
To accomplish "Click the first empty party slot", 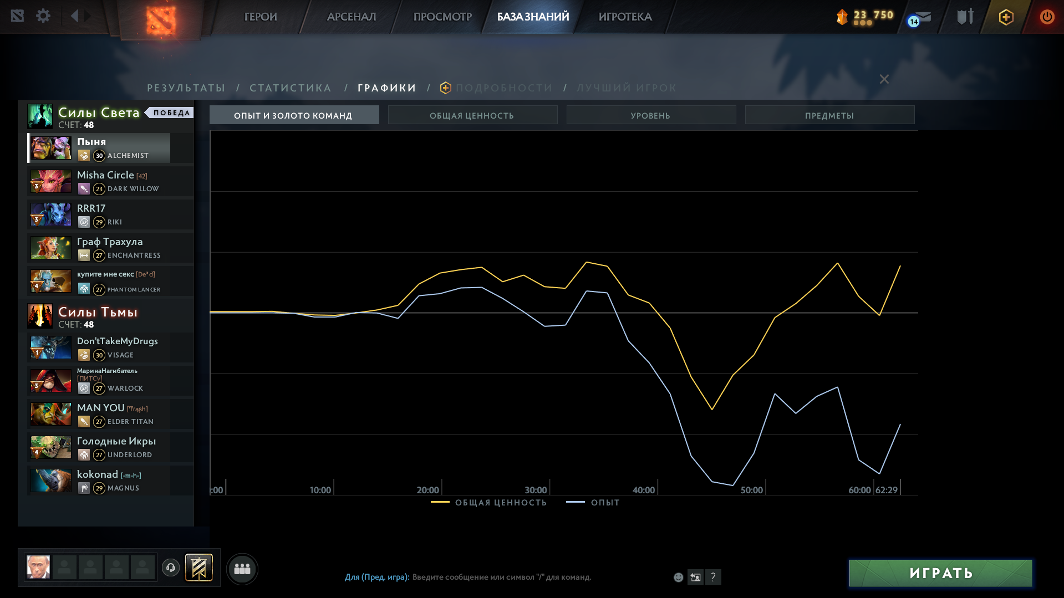I will pos(64,567).
